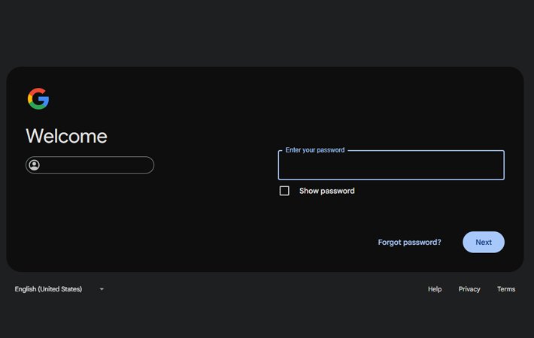This screenshot has height=338, width=534.
Task: Click the account avatar icon
Action: pyautogui.click(x=35, y=165)
